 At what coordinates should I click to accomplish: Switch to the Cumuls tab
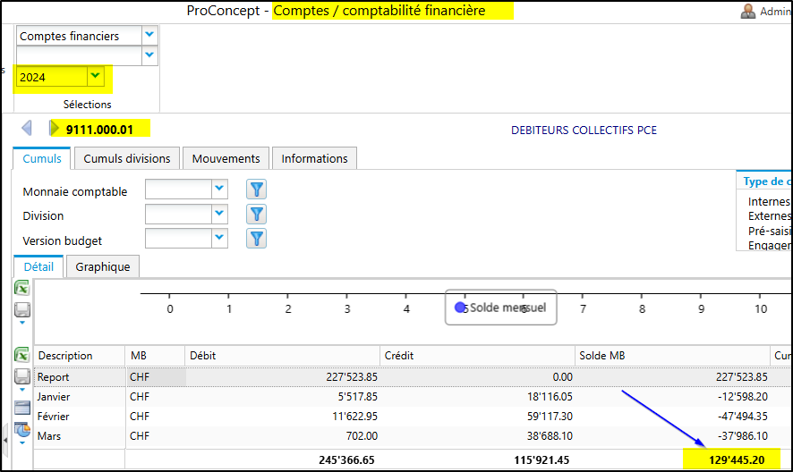[x=42, y=159]
